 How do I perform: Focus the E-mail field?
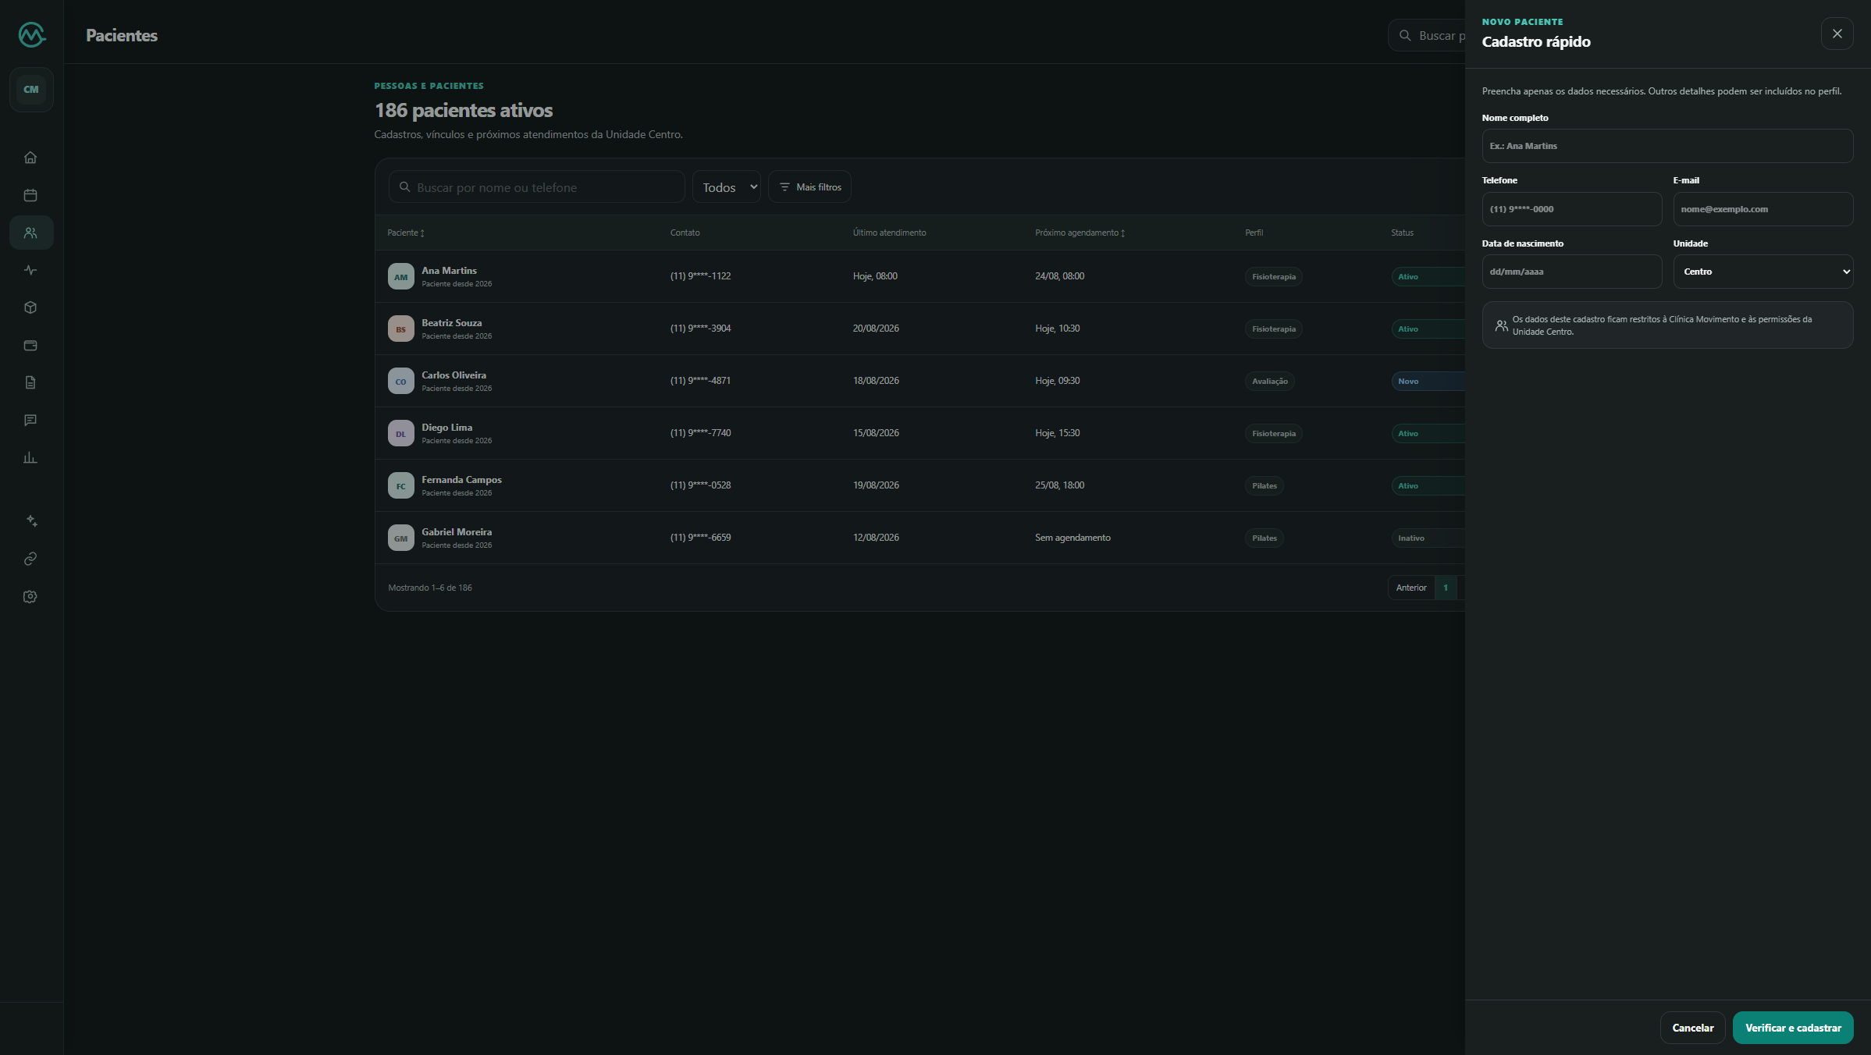point(1763,209)
